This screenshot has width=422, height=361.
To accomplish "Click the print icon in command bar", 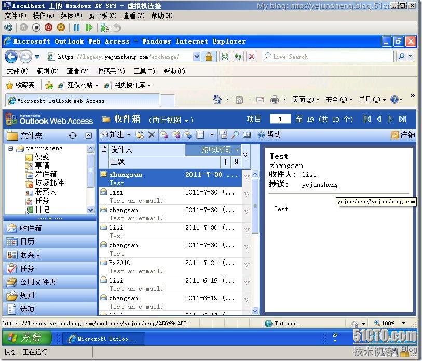I will click(x=274, y=100).
